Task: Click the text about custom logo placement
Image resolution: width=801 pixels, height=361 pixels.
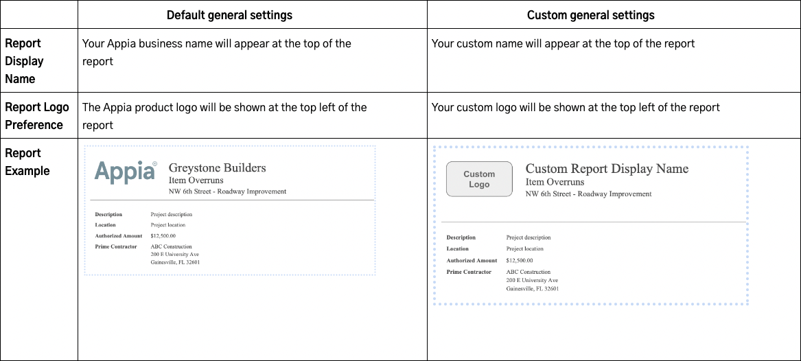Action: 575,107
